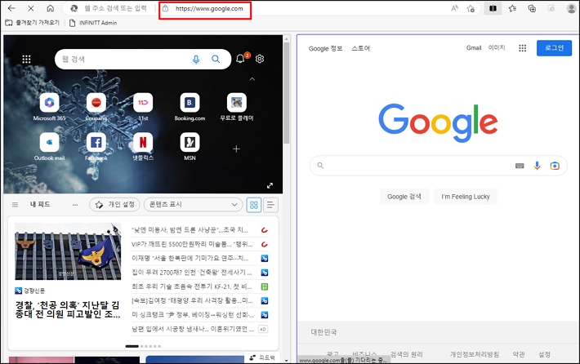Image resolution: width=580 pixels, height=364 pixels.
Task: Open Google Lens camera search
Action: tap(555, 166)
